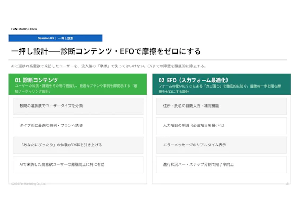Click the FAN MARKETING logo text
The height and width of the screenshot is (210, 297).
(x=24, y=29)
